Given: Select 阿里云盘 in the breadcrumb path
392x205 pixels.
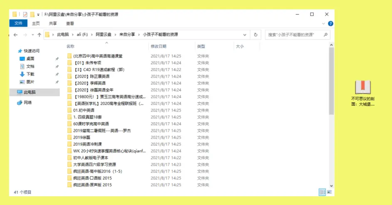Looking at the screenshot, I should 104,35.
